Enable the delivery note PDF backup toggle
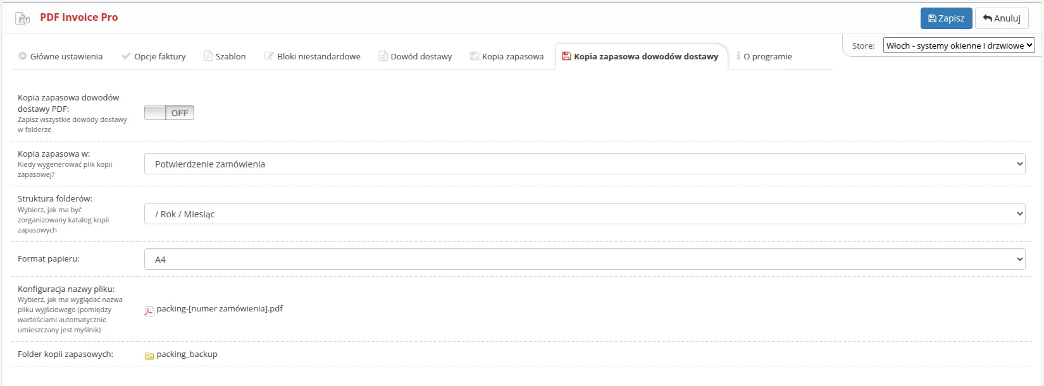Screen dimensions: 1044x386 tap(169, 113)
